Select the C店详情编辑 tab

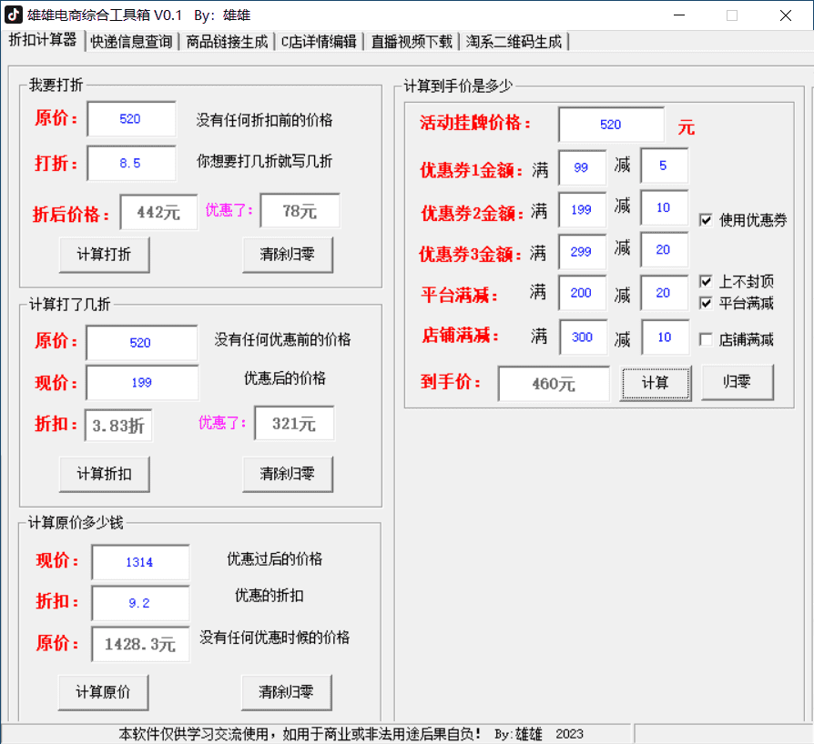(x=319, y=42)
